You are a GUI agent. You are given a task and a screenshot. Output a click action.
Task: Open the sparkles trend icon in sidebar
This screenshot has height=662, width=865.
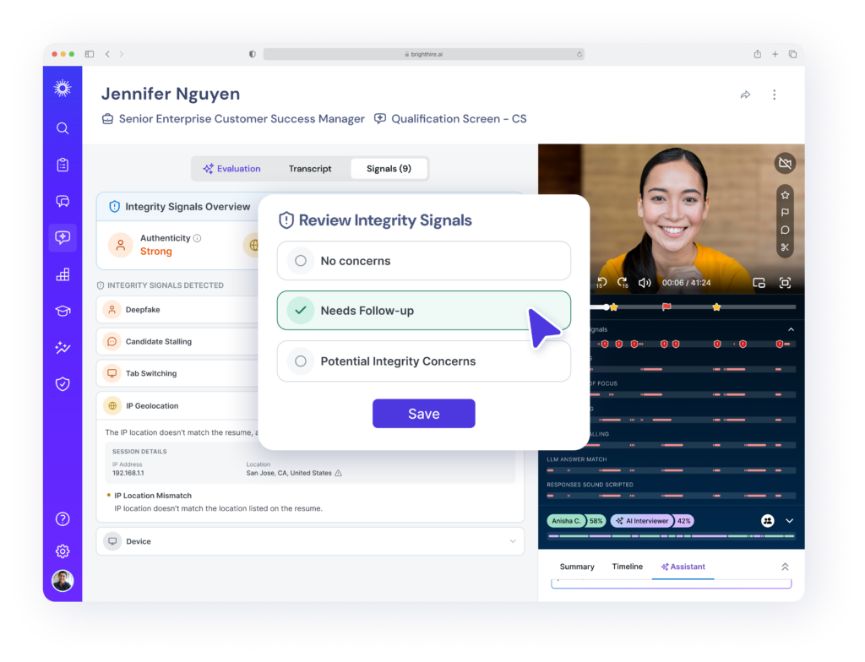click(63, 347)
